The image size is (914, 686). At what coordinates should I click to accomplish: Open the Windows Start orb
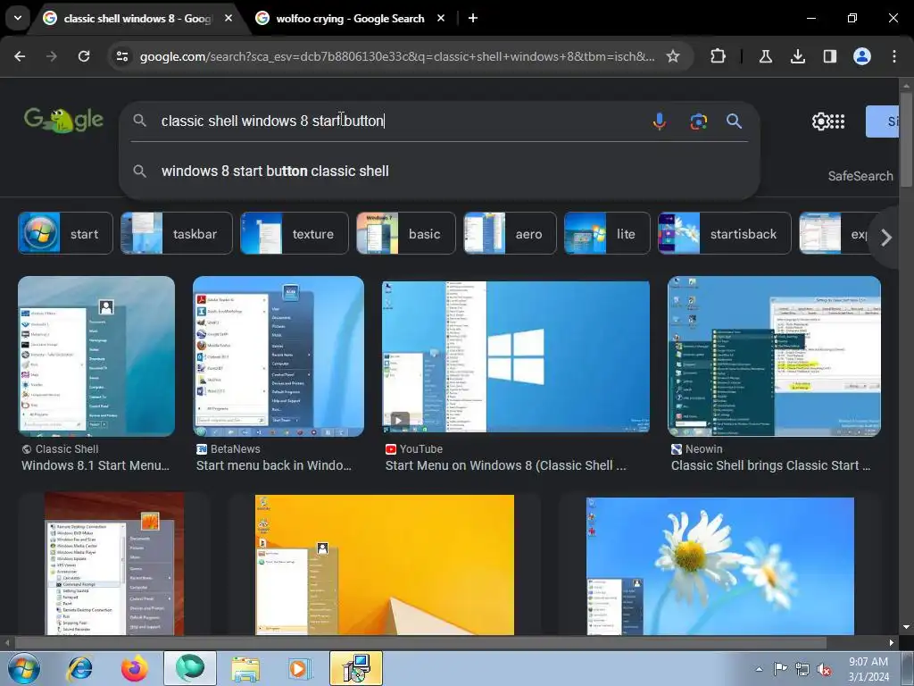(23, 668)
